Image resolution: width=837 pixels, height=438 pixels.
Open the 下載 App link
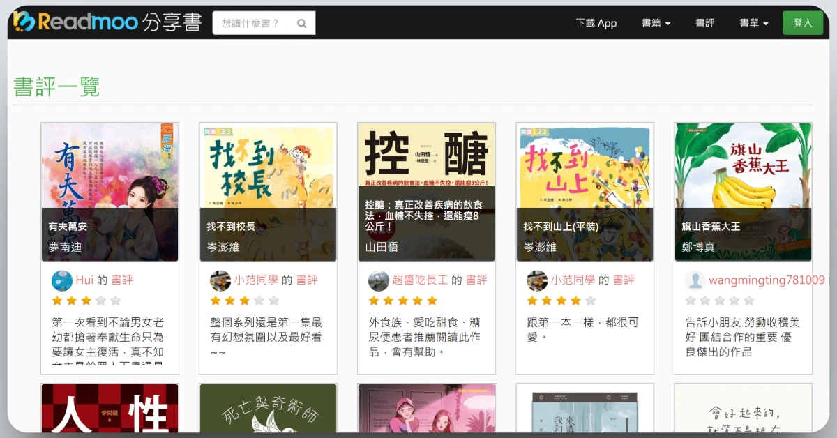pyautogui.click(x=596, y=23)
